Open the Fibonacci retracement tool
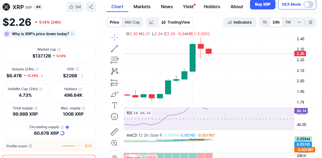The height and width of the screenshot is (158, 322). [x=114, y=60]
